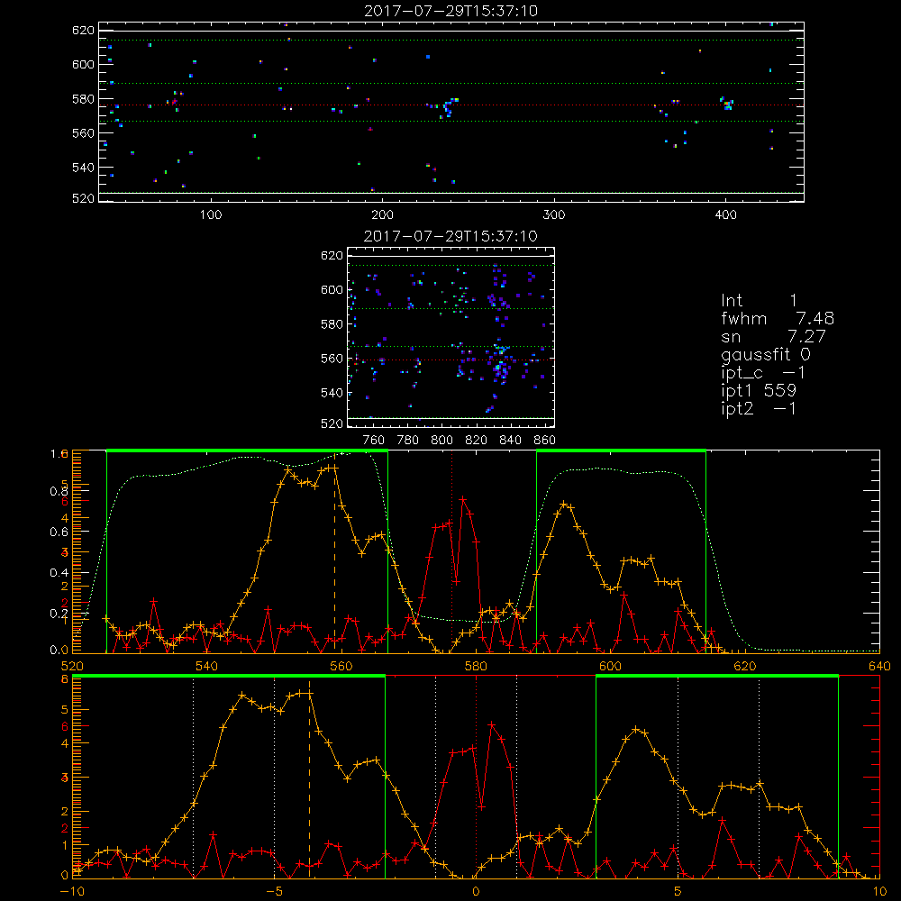Click the top plot title 2017-07-29T15:37:10
This screenshot has height=901, width=901.
[450, 11]
